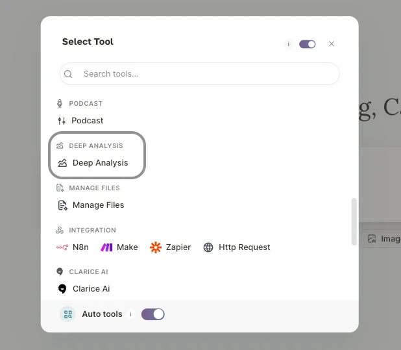Viewport: 401px width, 350px height.
Task: Click the Deep Analysis tool chart icon
Action: pyautogui.click(x=62, y=163)
